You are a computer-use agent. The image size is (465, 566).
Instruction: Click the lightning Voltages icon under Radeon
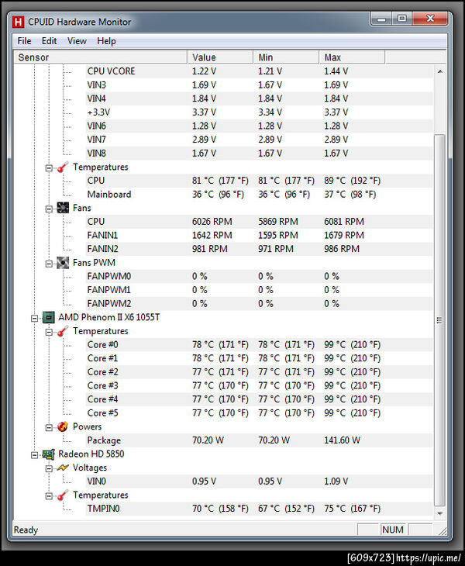pyautogui.click(x=63, y=468)
